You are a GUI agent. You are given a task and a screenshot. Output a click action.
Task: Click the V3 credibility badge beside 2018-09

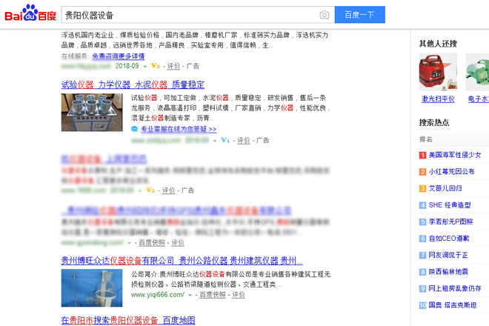click(156, 66)
